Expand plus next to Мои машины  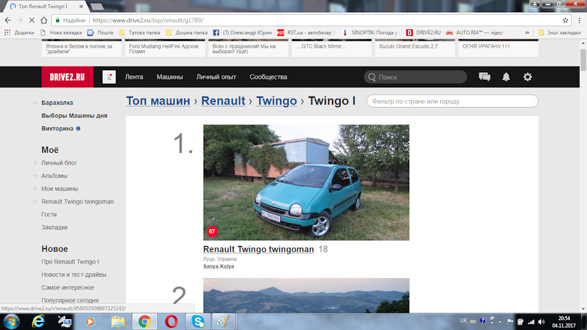tap(35, 189)
